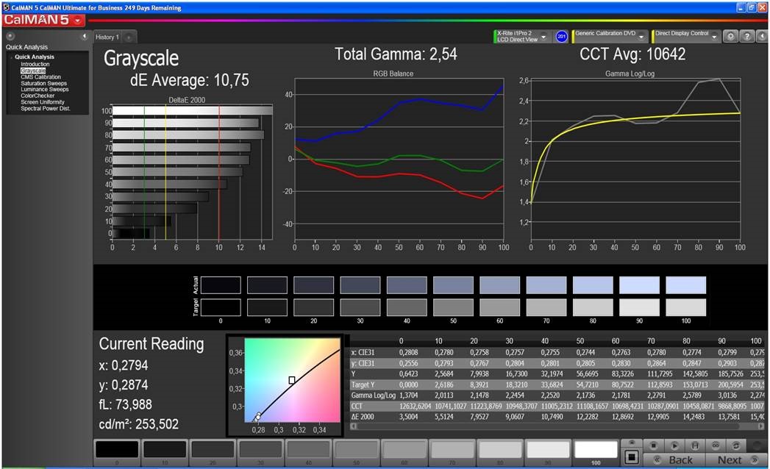
Task: Click the round record icon above Quick Analysis
Action: point(10,36)
